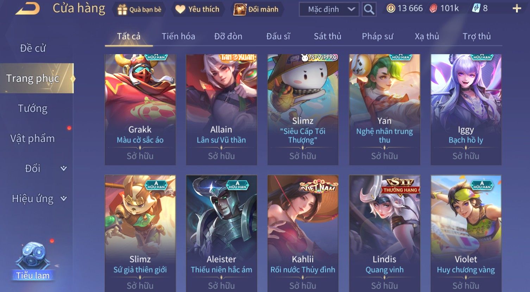Switch to the Pháp sư tab
The image size is (530, 292).
[x=377, y=36]
